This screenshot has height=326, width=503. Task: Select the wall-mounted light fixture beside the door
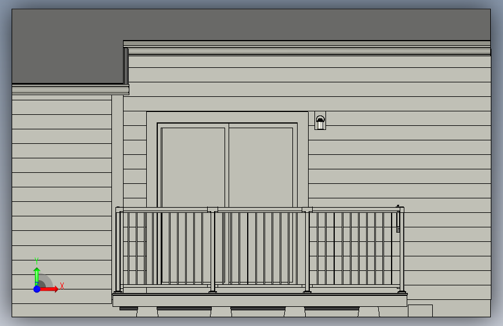click(320, 121)
